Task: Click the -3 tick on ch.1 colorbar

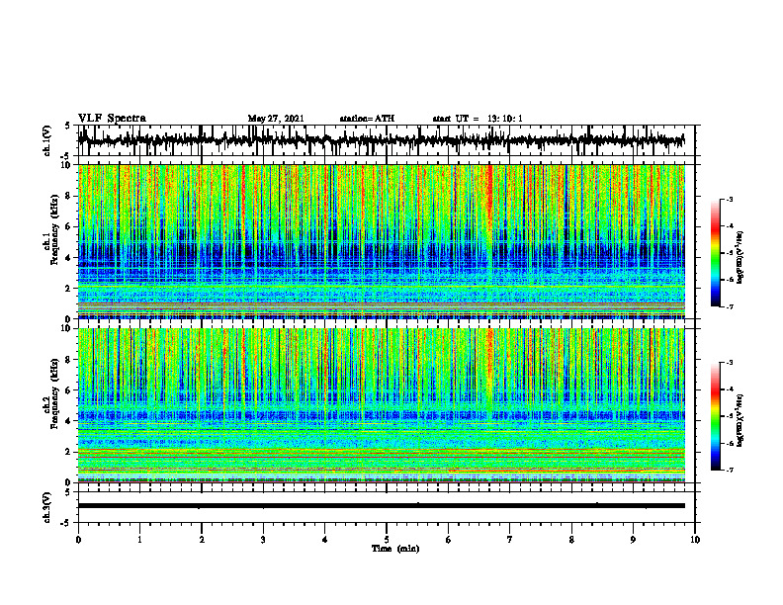Action: point(730,200)
